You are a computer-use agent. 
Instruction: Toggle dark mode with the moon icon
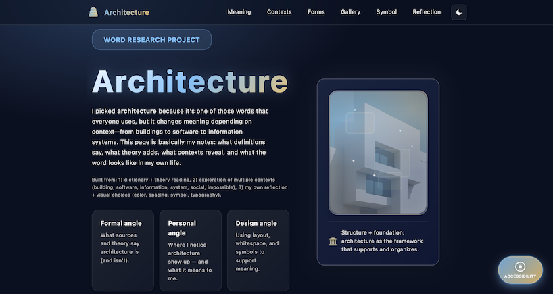click(459, 12)
